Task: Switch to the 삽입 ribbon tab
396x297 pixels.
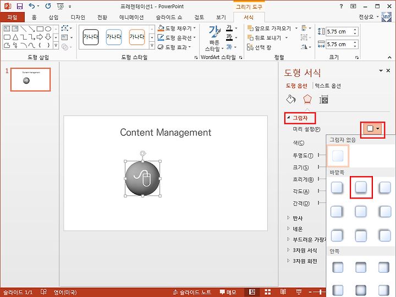Action: (x=53, y=17)
